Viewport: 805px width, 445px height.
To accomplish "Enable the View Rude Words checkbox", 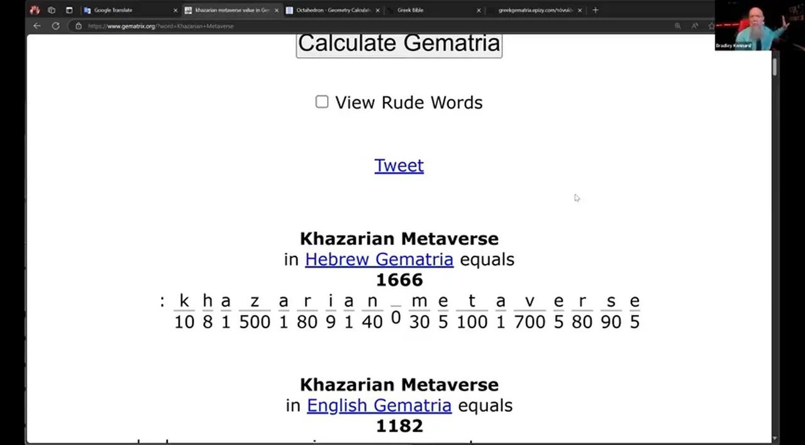I will (321, 102).
